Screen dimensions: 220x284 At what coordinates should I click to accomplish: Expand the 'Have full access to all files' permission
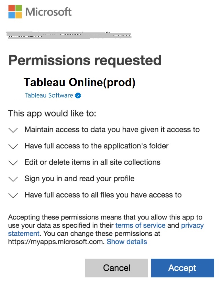[x=13, y=195]
